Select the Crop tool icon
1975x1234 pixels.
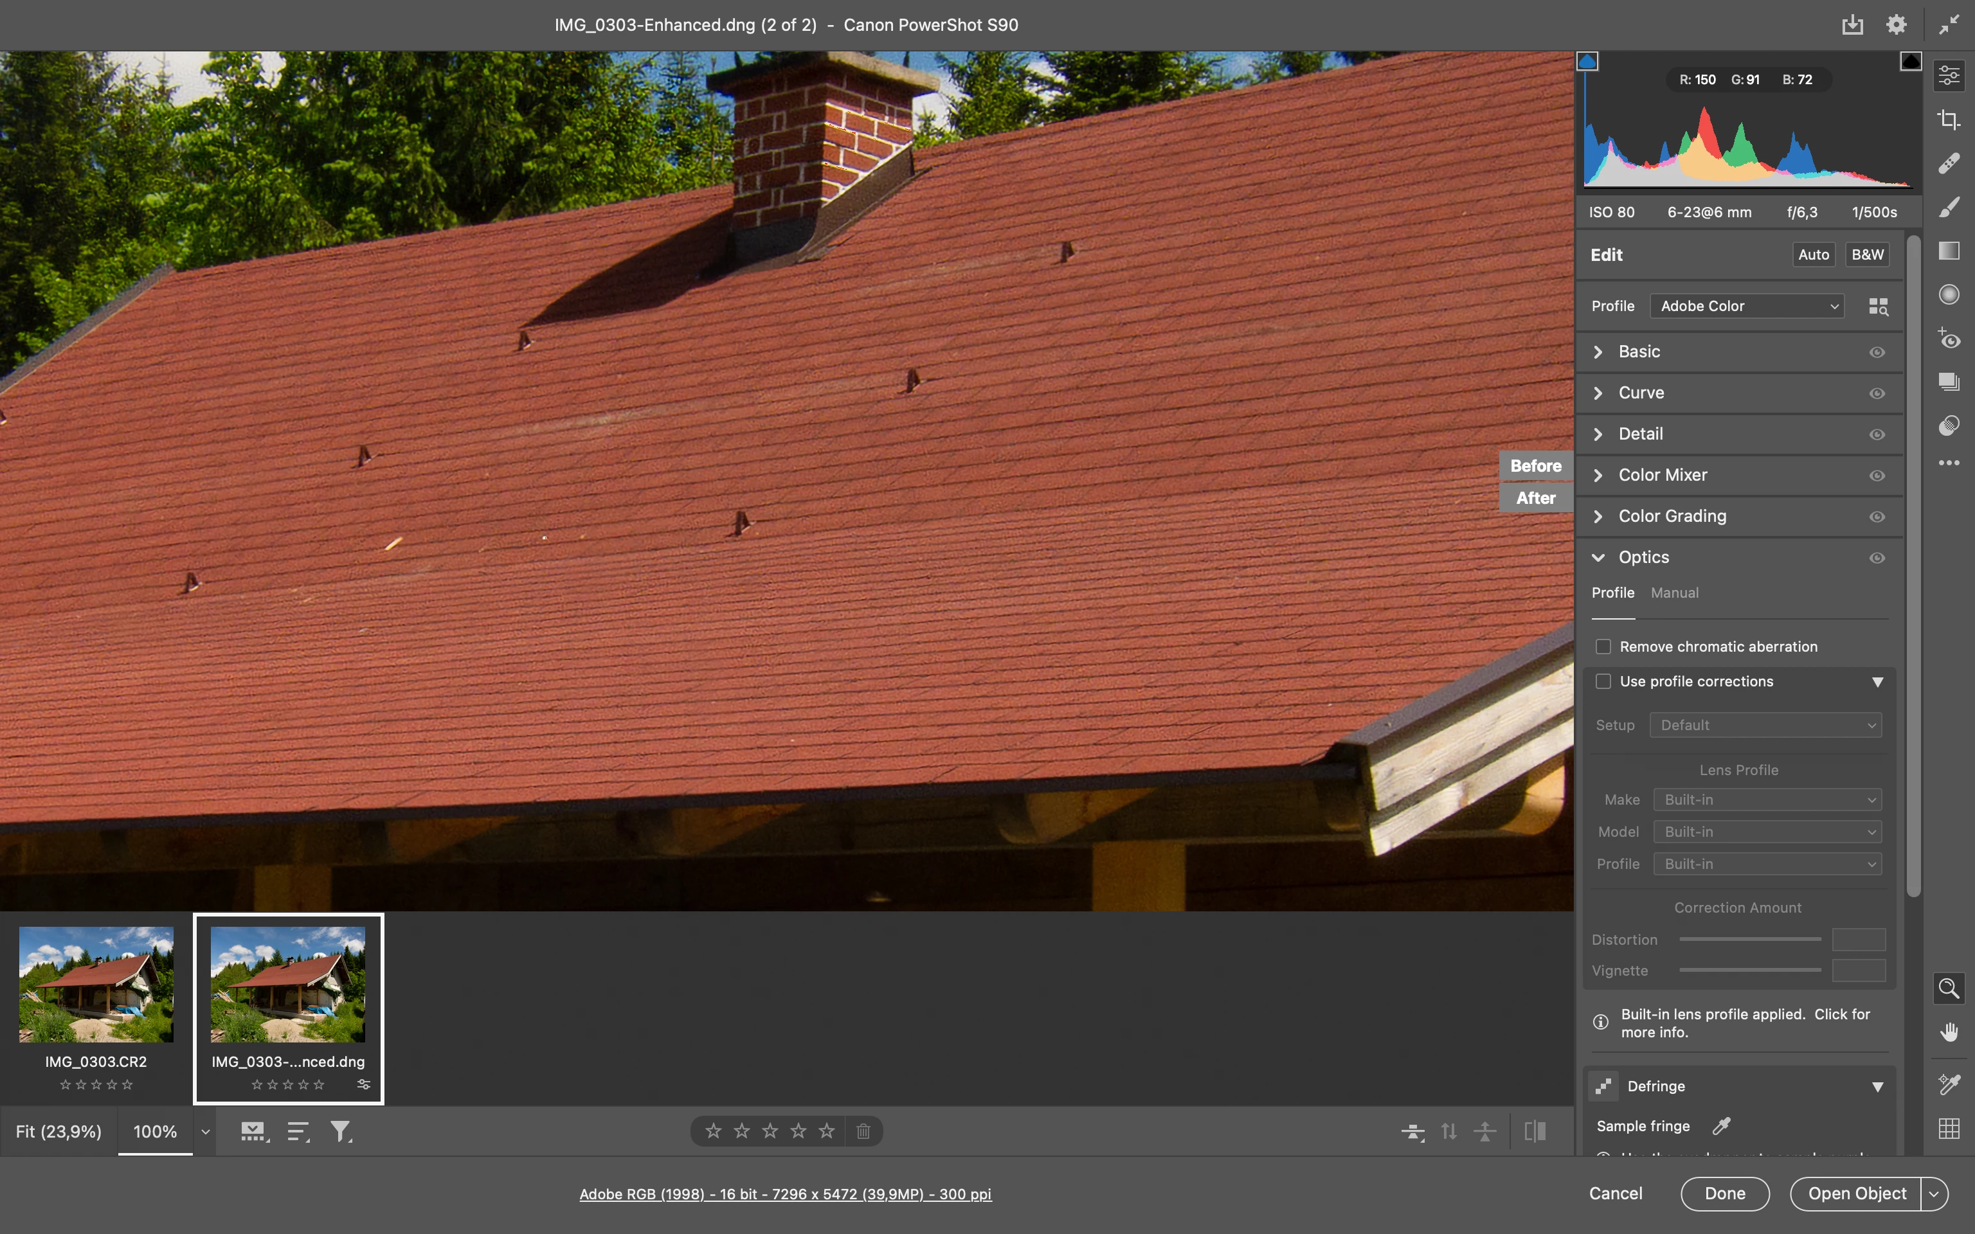[x=1949, y=120]
